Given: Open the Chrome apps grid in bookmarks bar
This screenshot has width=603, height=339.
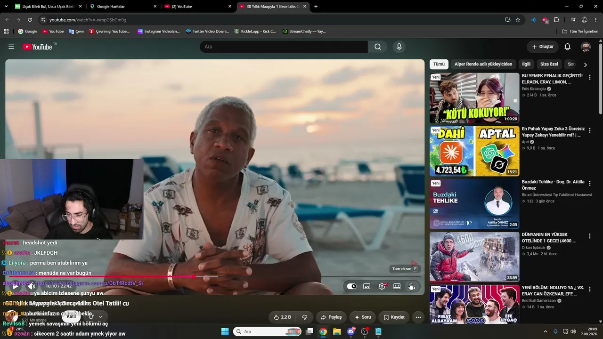Looking at the screenshot, I should tap(6, 32).
